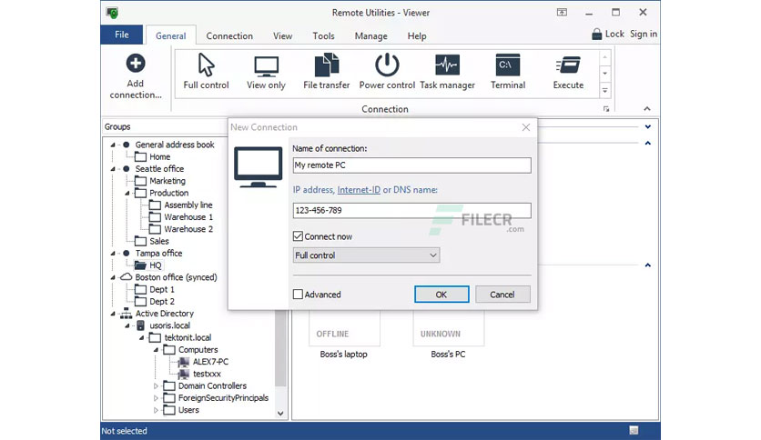Open Connection group dialog launcher icon

click(606, 109)
